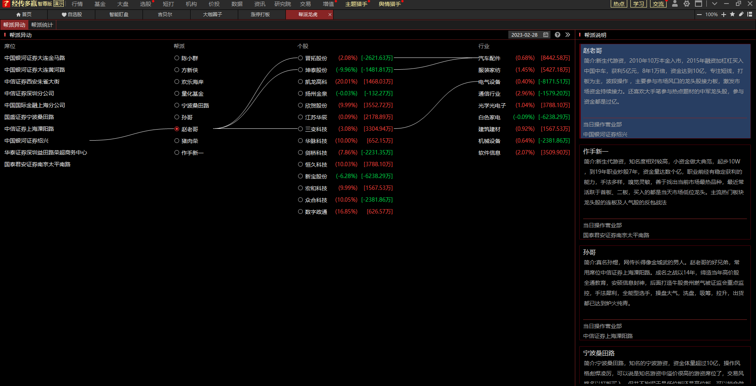Select 猪肉荣 radio button

coord(177,141)
